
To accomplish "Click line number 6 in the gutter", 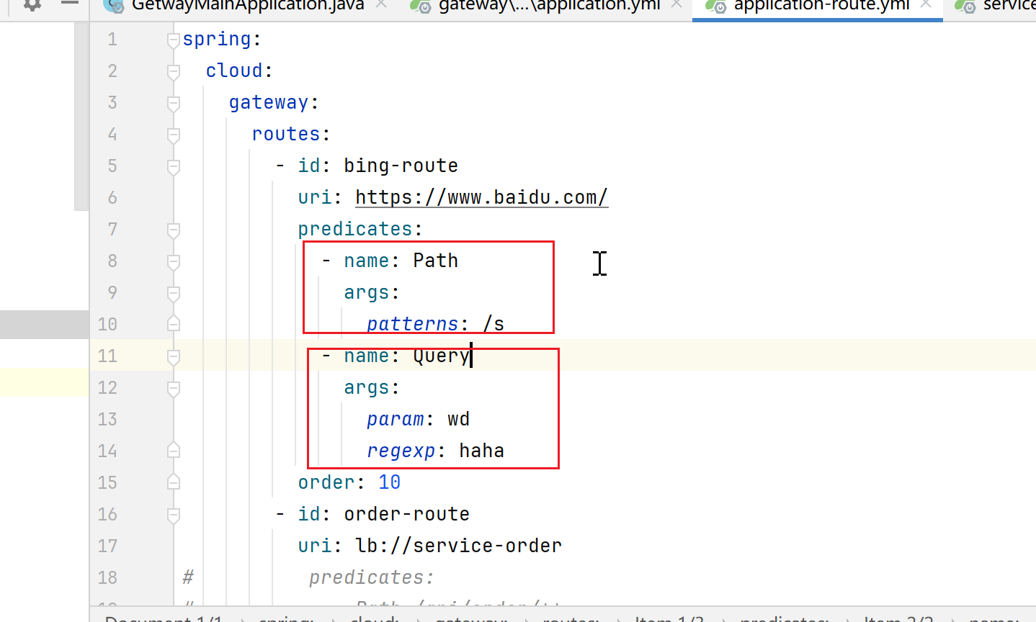I will click(112, 198).
